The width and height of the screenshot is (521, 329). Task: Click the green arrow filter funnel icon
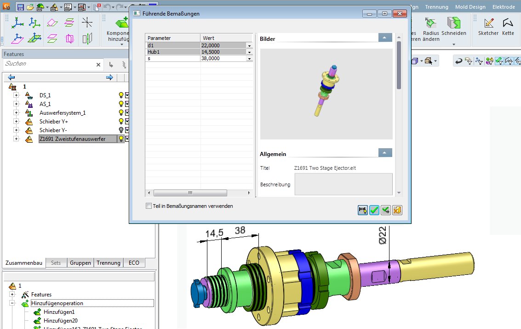pos(499,61)
